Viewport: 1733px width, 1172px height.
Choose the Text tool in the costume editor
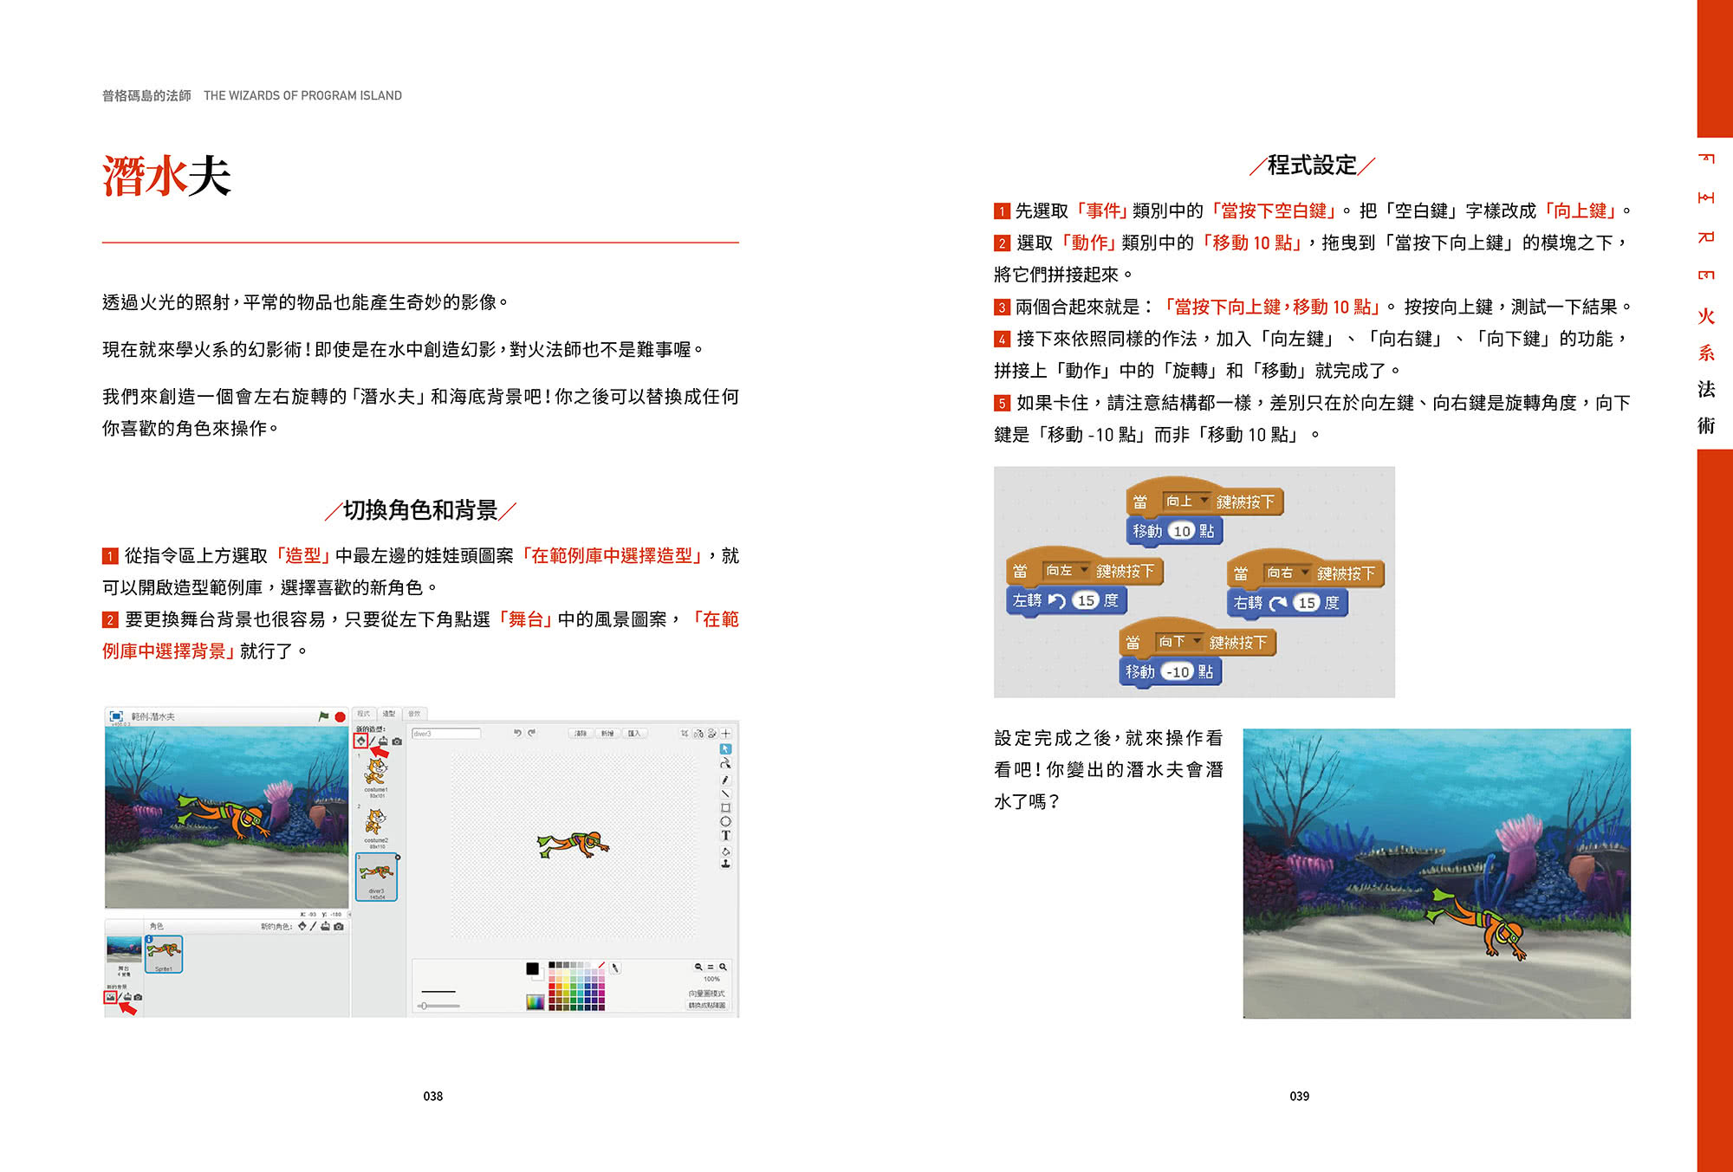click(726, 835)
